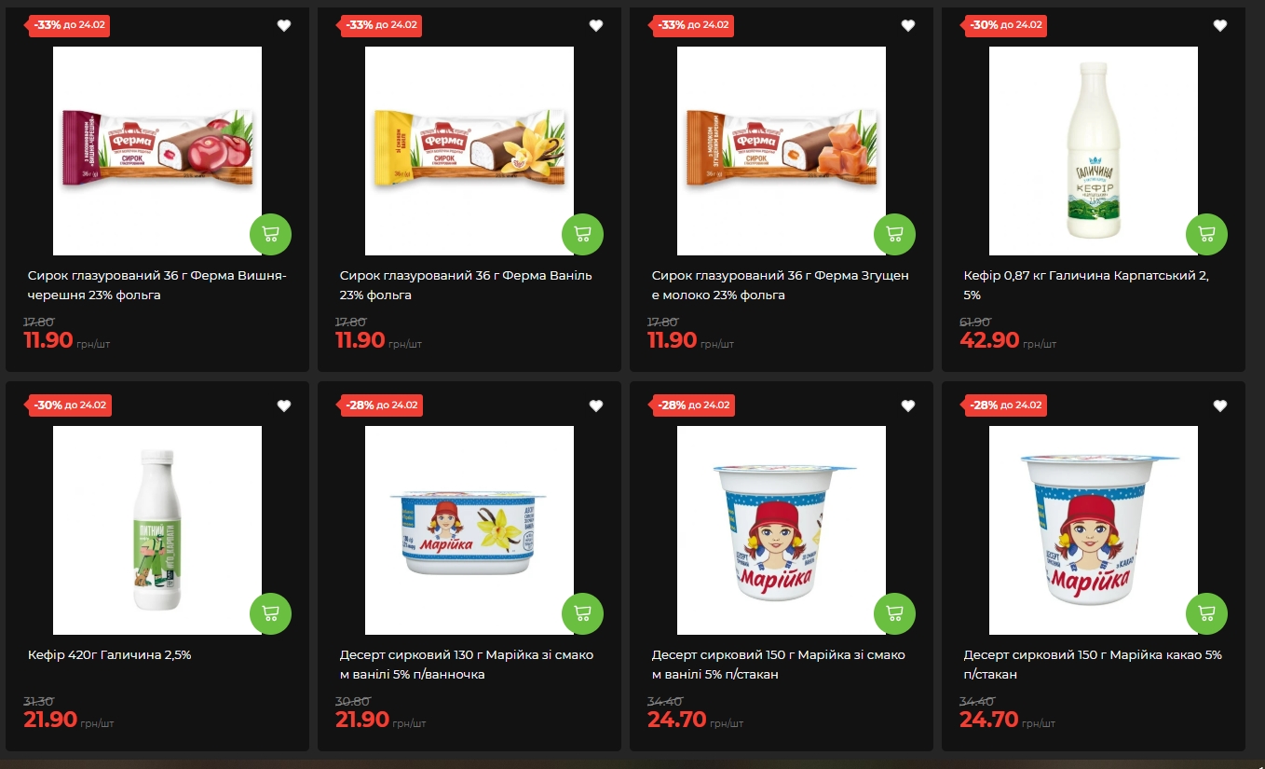The image size is (1265, 769).
Task: Toggle heart on Кефір Галичина Карпатський card
Action: 1220,26
